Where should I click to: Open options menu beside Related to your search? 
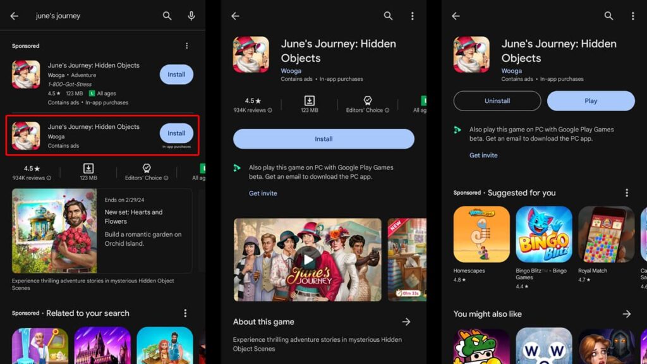tap(185, 313)
